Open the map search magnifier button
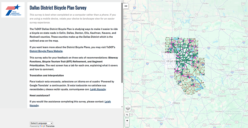This screenshot has width=248, height=128. tap(127, 115)
